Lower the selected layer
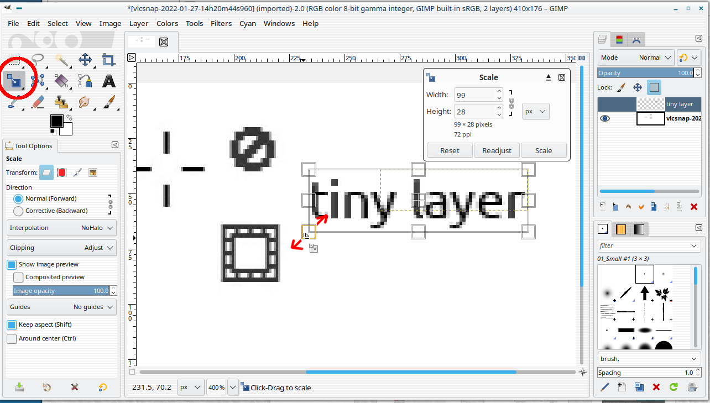Viewport: 710px width, 403px height. 641,207
